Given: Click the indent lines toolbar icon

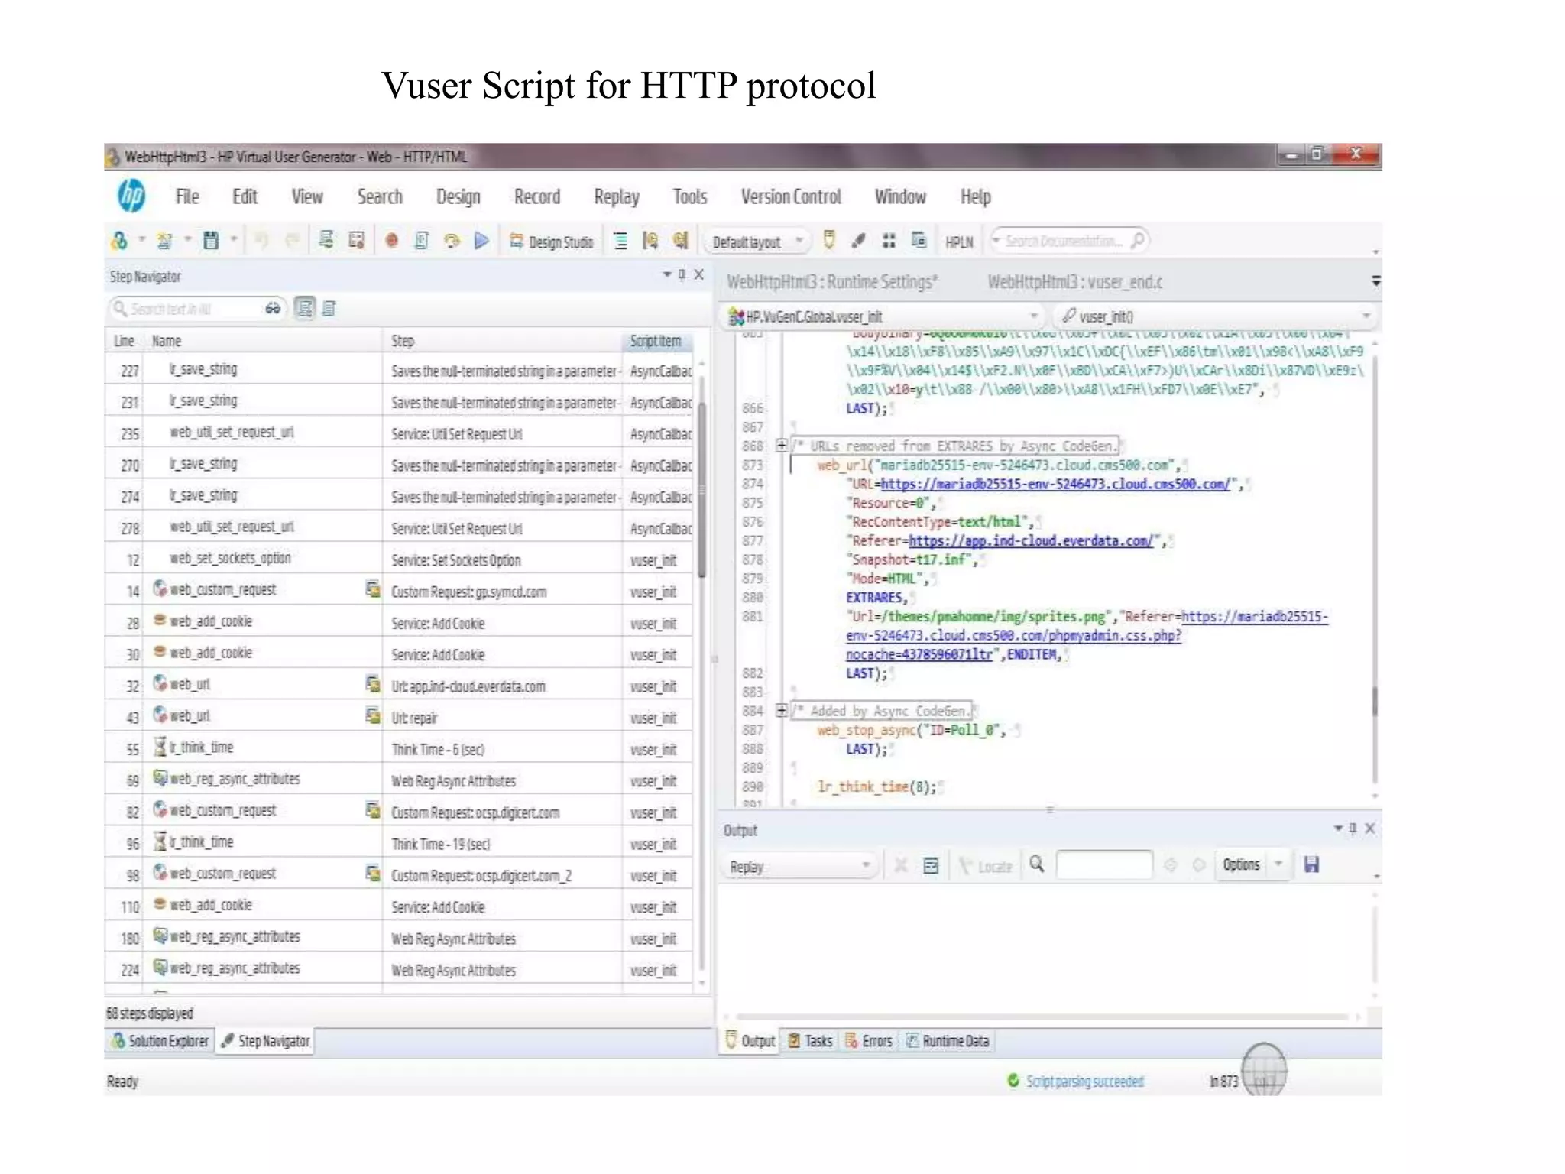Looking at the screenshot, I should [x=620, y=242].
